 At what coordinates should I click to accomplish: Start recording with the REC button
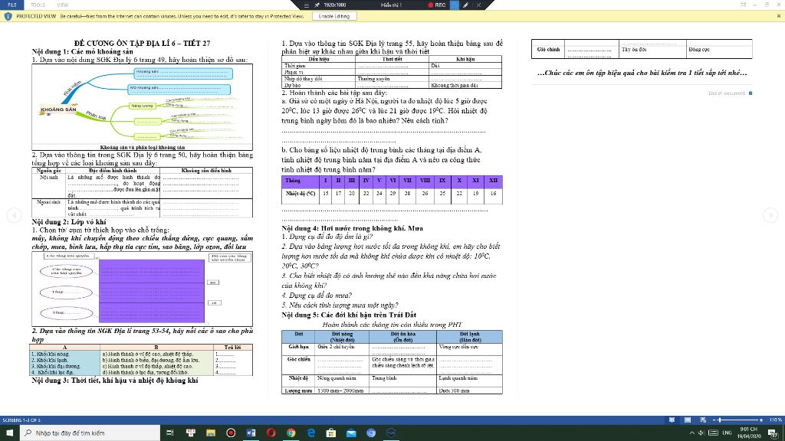click(x=436, y=5)
